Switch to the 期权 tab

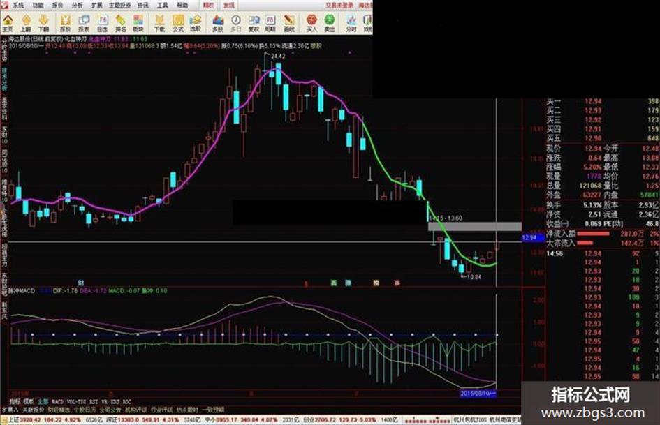[208, 6]
